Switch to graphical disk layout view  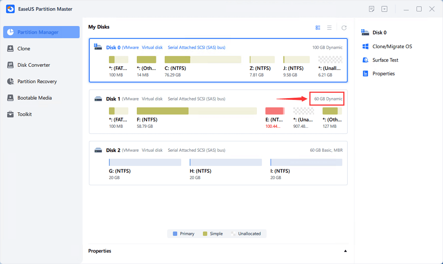click(318, 27)
